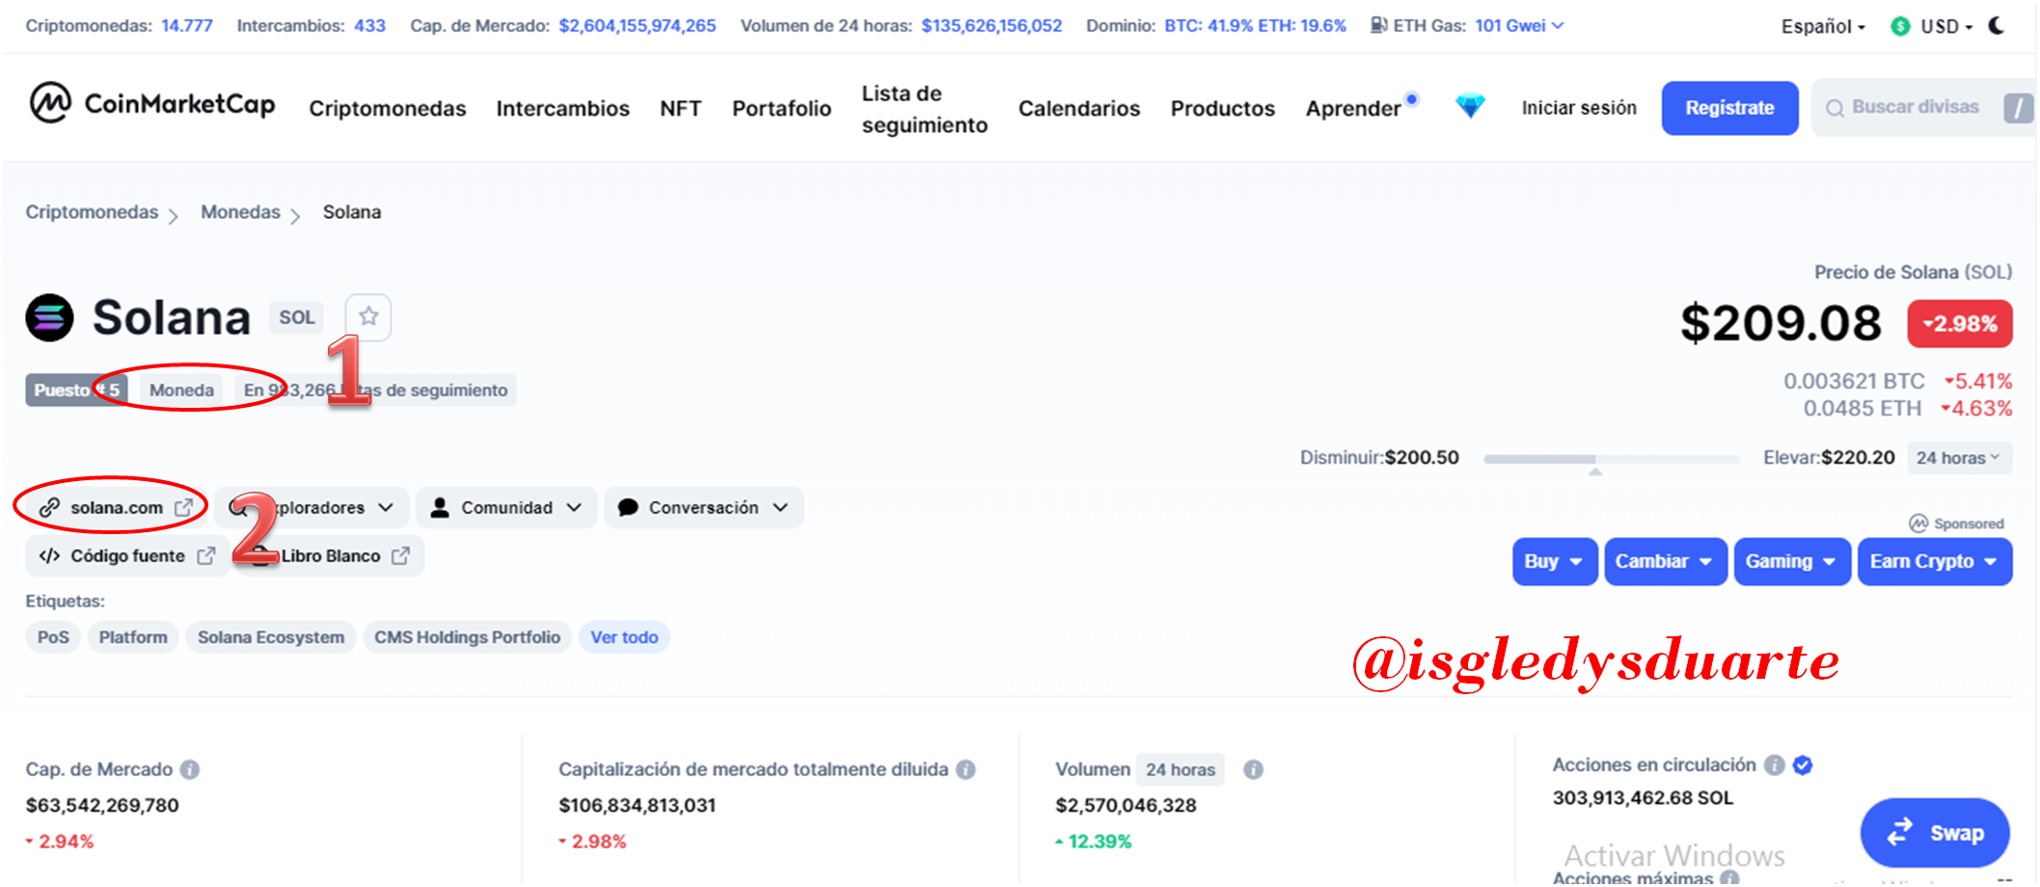The image size is (2040, 887).
Task: Open the Español language dropdown
Action: [x=1823, y=26]
